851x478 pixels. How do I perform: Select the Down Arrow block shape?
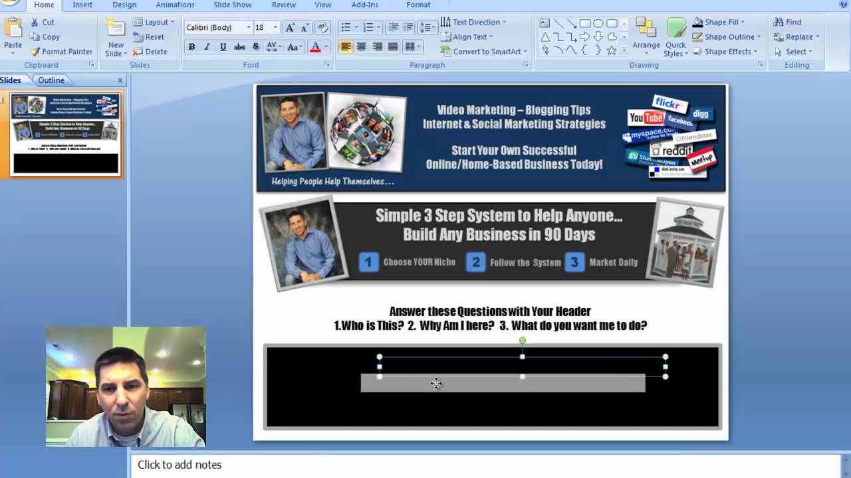pos(598,37)
